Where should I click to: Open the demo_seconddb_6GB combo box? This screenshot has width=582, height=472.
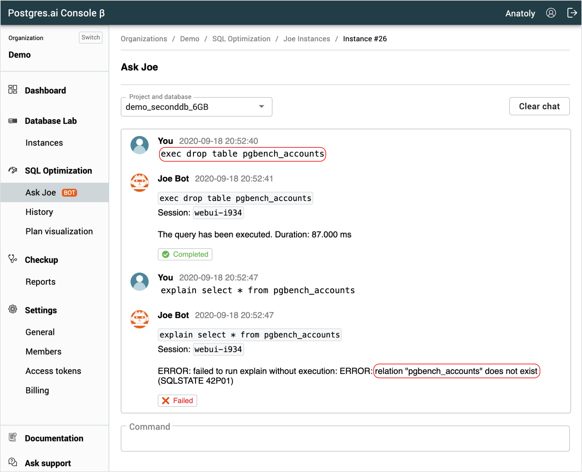coord(196,107)
